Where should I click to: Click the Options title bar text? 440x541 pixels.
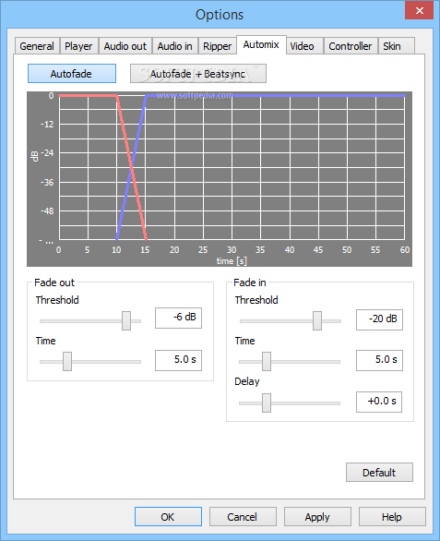(x=220, y=15)
